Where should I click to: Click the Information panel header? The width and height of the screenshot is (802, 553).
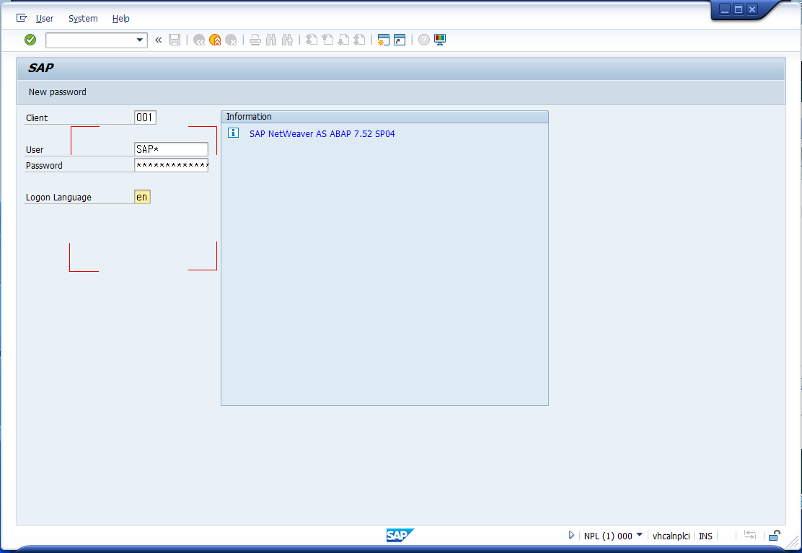coord(384,117)
